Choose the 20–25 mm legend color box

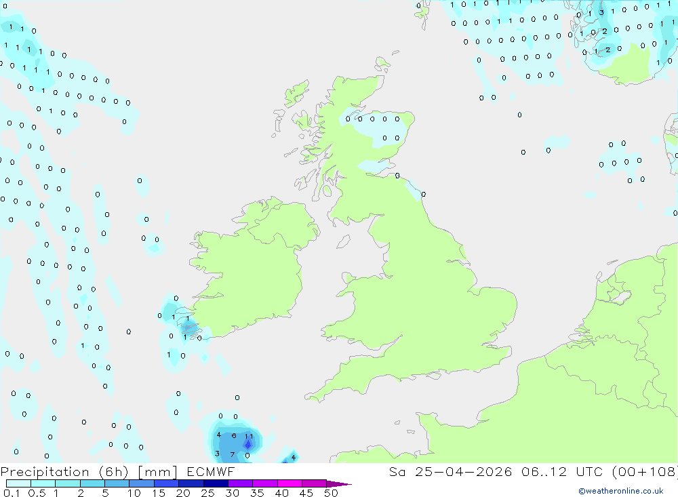point(191,483)
